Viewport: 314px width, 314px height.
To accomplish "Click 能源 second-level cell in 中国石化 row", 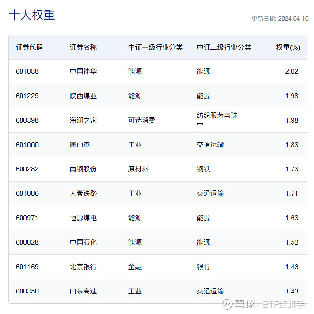I will (x=204, y=243).
